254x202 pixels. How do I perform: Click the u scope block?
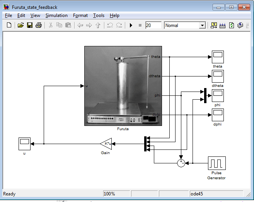pyautogui.click(x=24, y=144)
